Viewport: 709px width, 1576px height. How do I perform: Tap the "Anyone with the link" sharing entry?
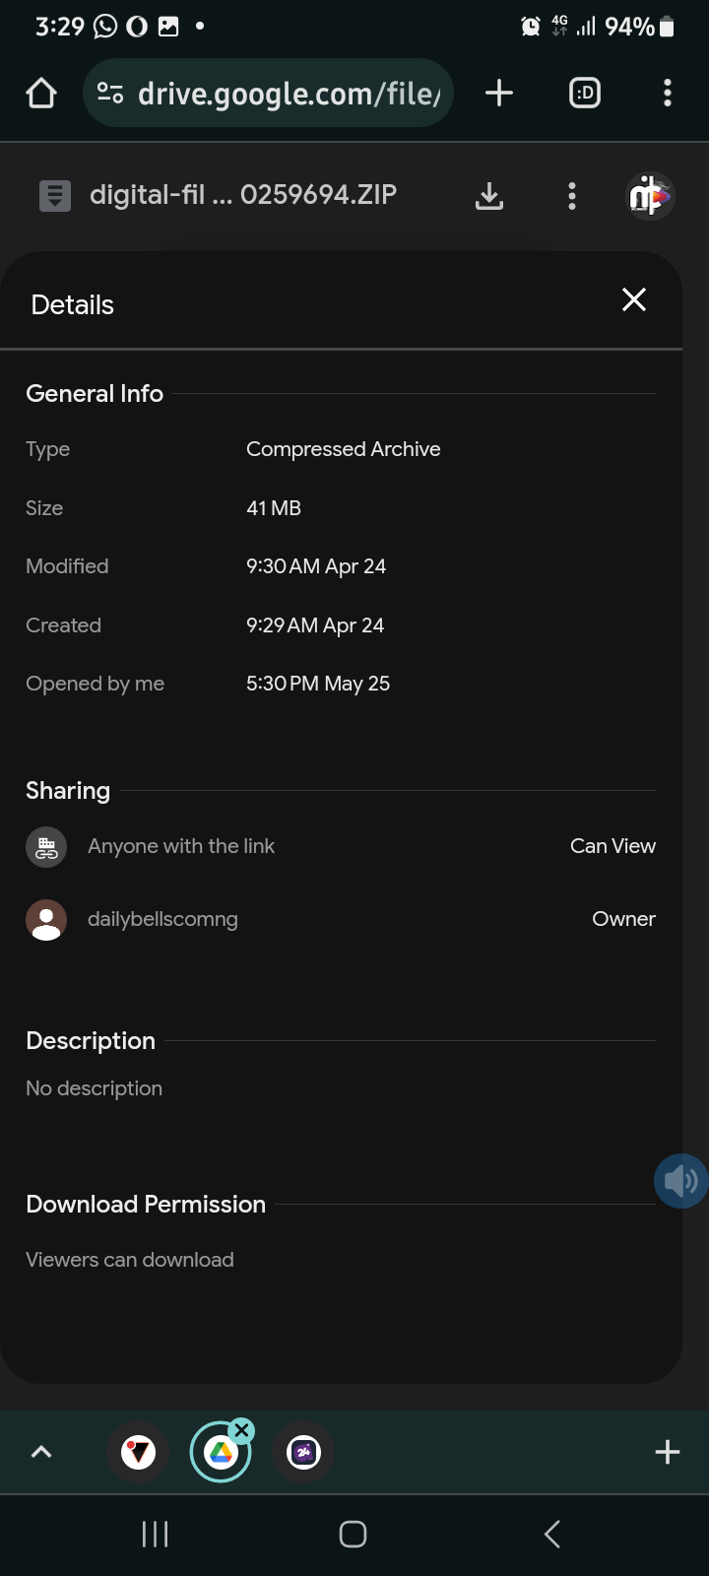pyautogui.click(x=181, y=846)
